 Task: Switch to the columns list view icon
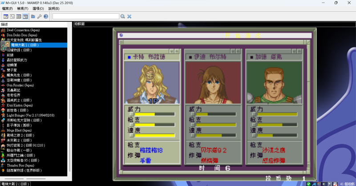[19, 16]
